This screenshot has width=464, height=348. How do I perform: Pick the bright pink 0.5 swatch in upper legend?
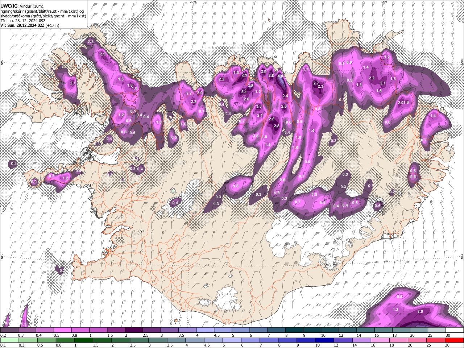62,330
